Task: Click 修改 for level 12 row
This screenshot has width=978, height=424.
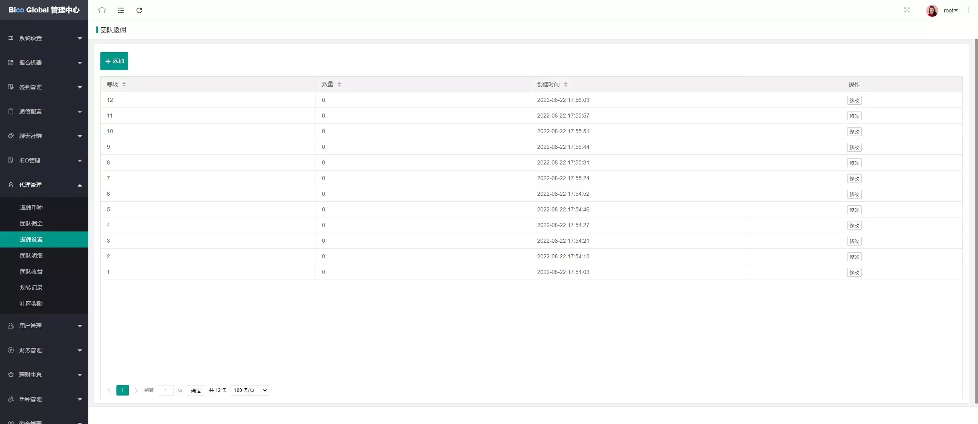Action: pyautogui.click(x=854, y=100)
